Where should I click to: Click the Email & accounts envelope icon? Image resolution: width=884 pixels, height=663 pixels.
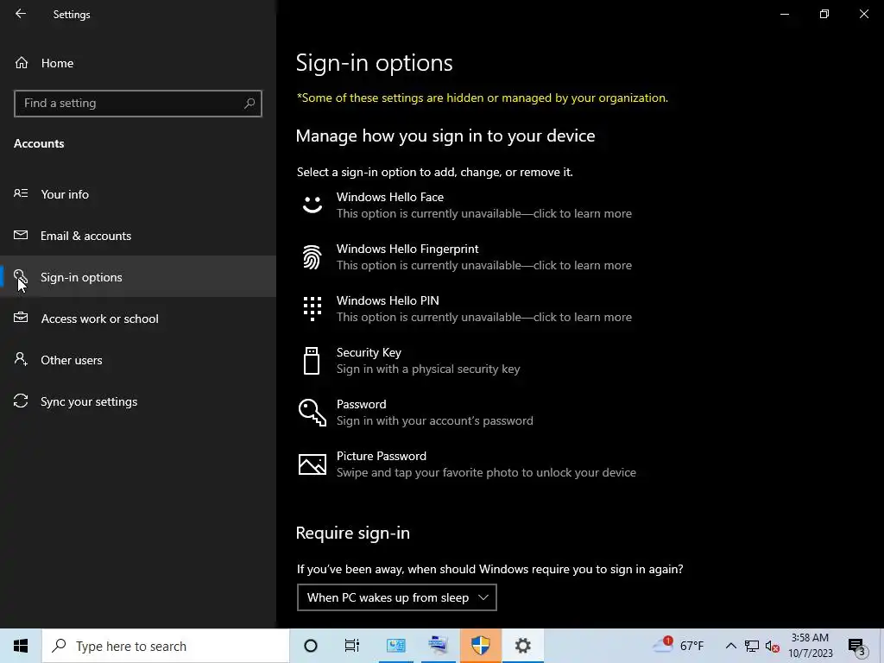(x=21, y=235)
